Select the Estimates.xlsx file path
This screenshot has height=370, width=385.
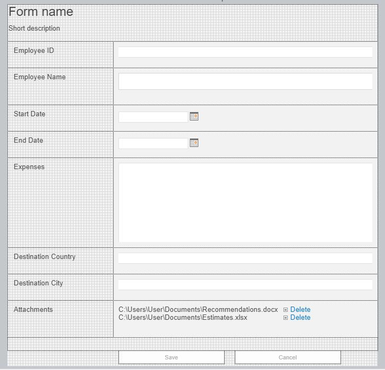[183, 317]
